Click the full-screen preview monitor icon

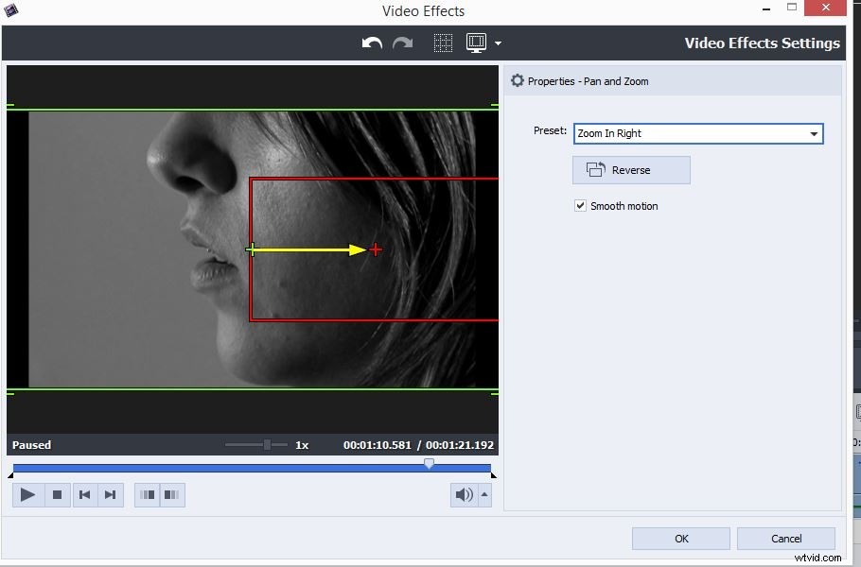click(476, 43)
